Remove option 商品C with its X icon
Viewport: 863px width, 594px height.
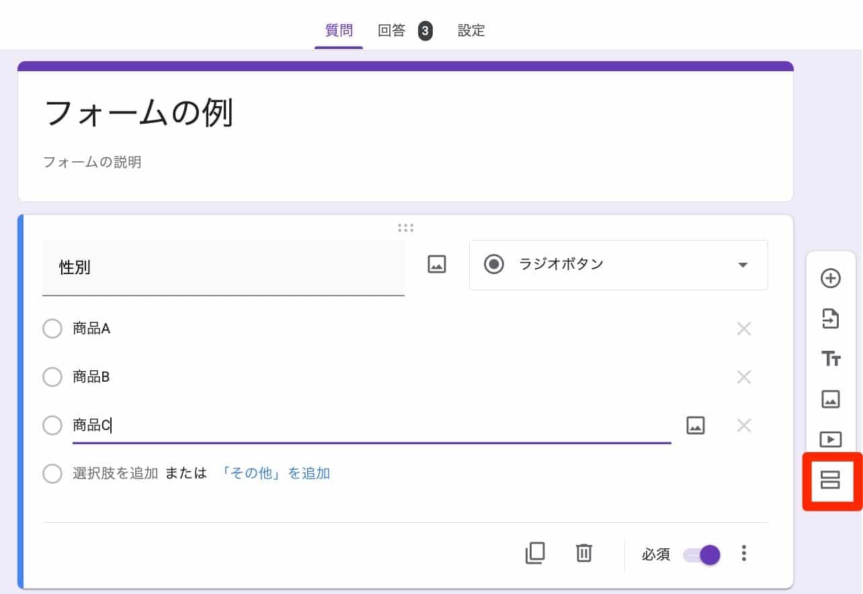pyautogui.click(x=744, y=425)
